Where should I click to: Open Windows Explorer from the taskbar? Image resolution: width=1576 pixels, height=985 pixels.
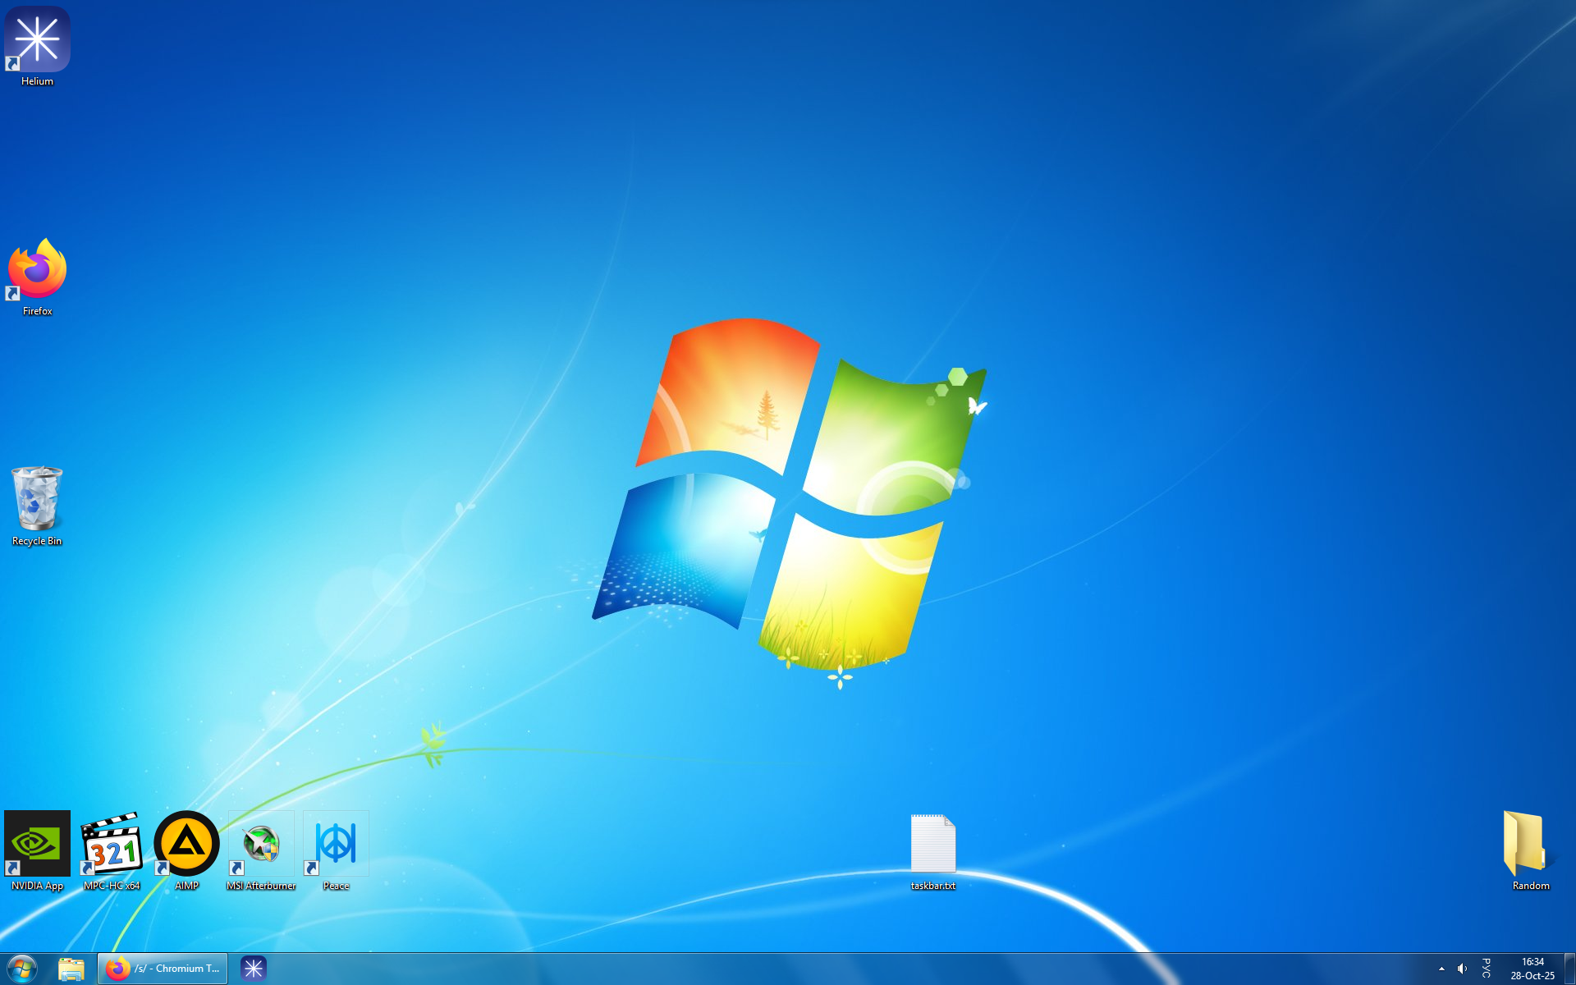click(x=71, y=969)
